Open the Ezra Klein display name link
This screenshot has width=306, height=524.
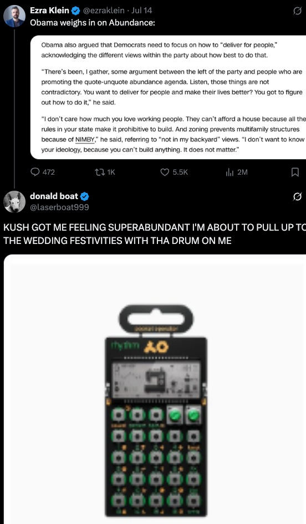pos(49,11)
